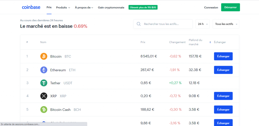
Task: Click Bitcoin price 8 545,01 €
Action: (149, 56)
